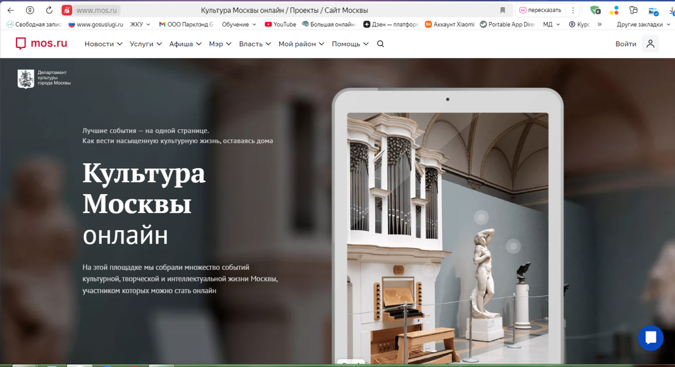Viewport: 675px width, 367px height.
Task: Click the paragraph starting На этой площадке мы собрали
Action: coord(180,279)
